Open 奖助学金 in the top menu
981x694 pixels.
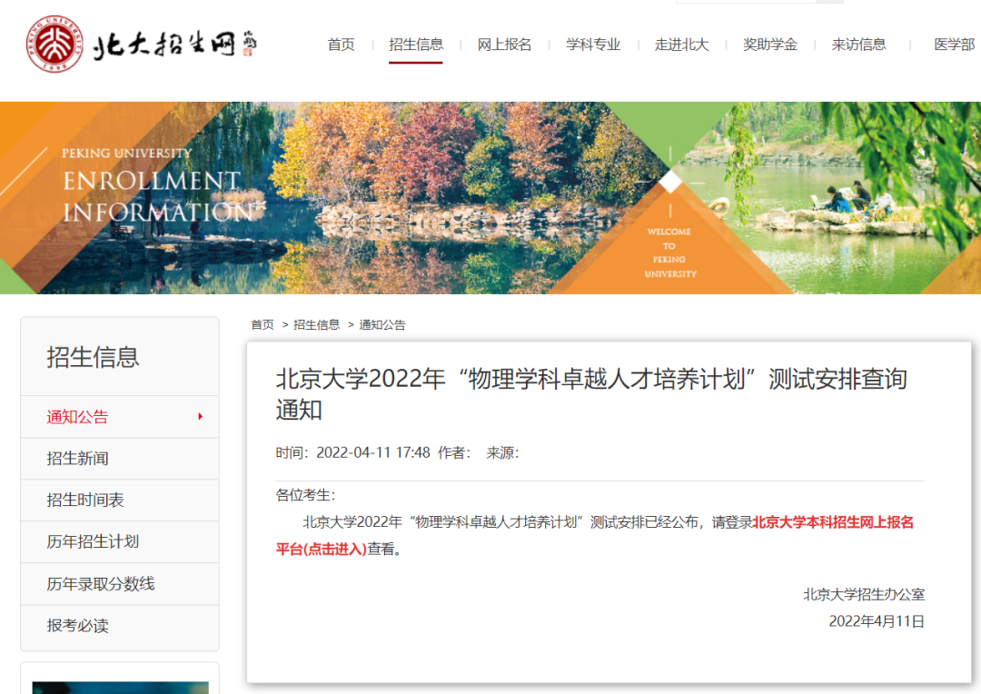(x=770, y=45)
